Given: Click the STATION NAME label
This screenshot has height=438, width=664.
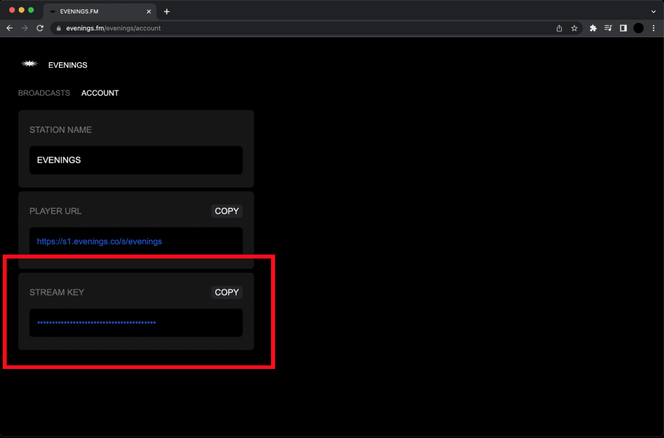Looking at the screenshot, I should tap(60, 130).
